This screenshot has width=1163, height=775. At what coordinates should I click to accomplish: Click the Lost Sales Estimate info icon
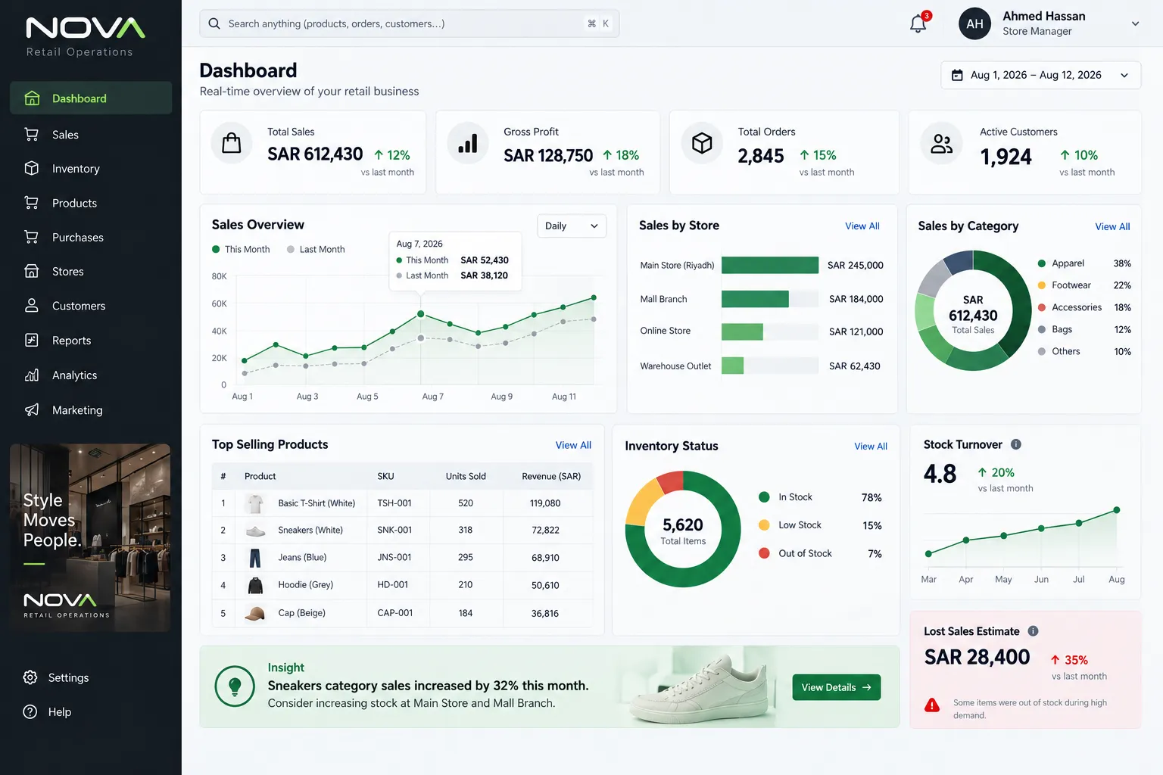[1033, 631]
